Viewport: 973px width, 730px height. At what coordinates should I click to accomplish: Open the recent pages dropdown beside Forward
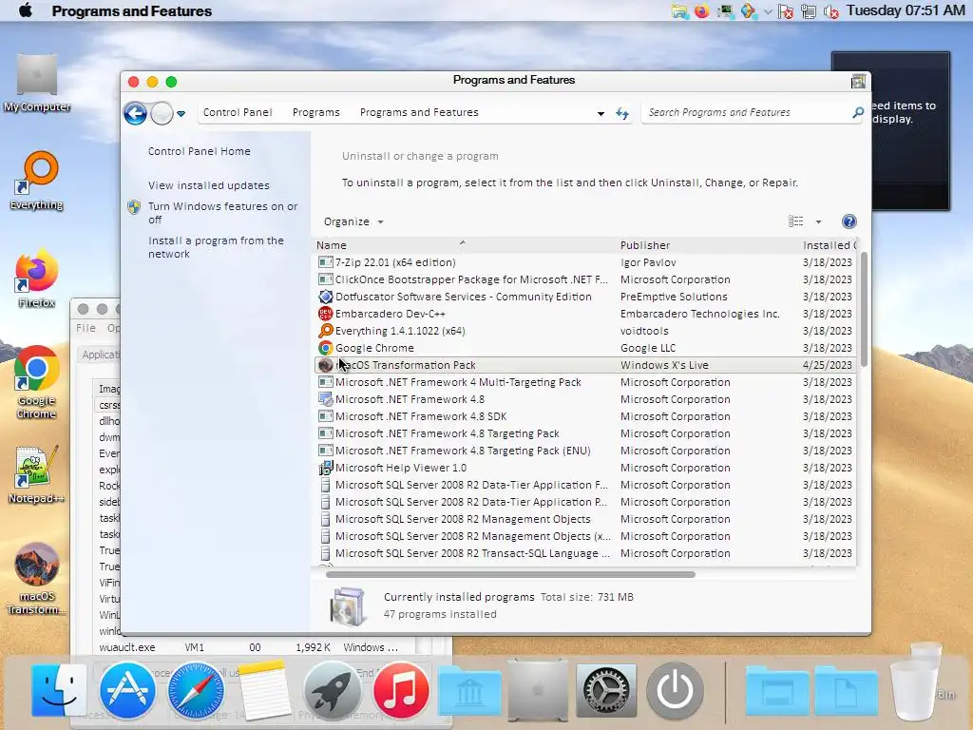click(x=181, y=114)
